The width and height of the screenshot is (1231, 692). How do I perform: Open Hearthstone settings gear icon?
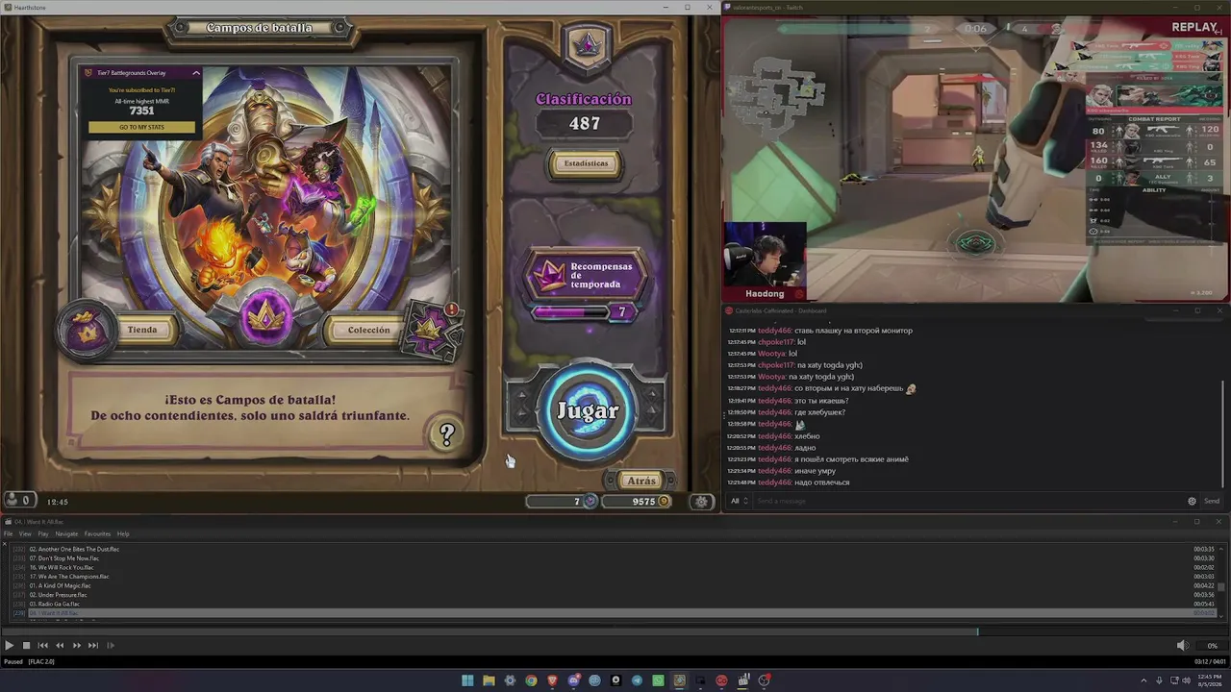(702, 501)
